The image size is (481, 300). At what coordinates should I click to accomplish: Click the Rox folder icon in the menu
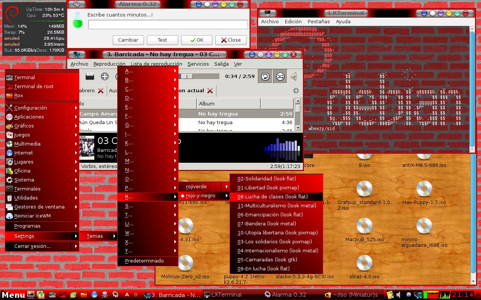(9, 96)
